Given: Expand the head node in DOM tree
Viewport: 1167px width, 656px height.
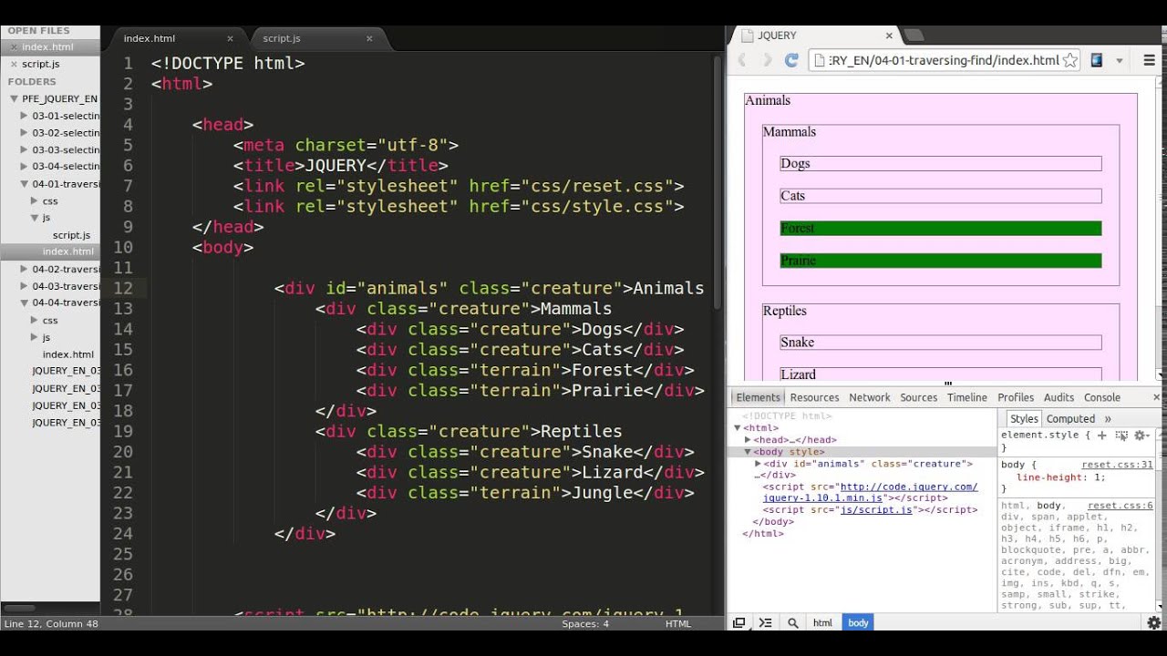Looking at the screenshot, I should [x=749, y=440].
